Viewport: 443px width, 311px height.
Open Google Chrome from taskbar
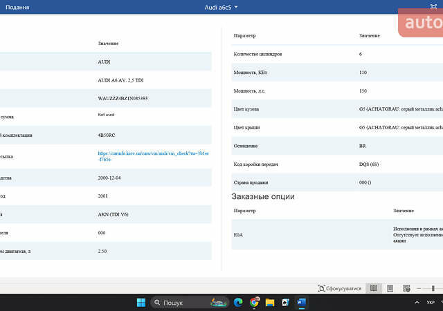(x=255, y=303)
